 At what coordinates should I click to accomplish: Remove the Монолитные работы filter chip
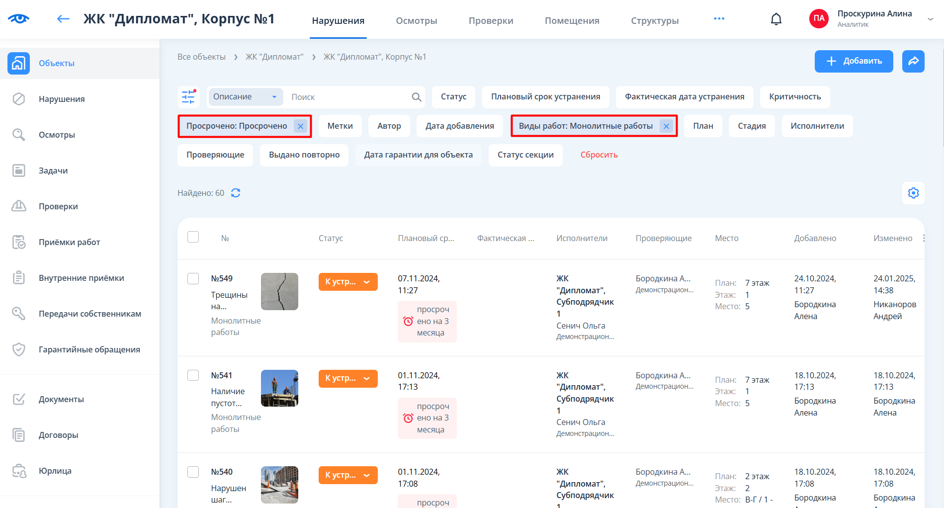666,126
